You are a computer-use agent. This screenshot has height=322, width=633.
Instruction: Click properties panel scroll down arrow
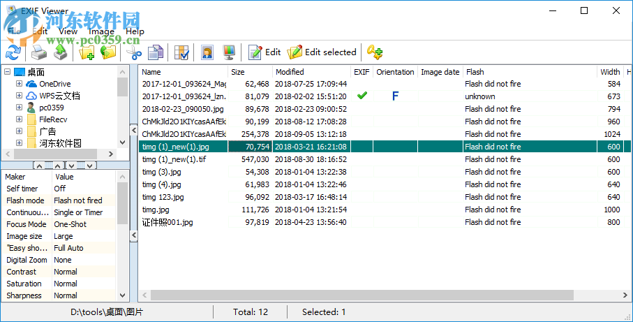(x=123, y=295)
